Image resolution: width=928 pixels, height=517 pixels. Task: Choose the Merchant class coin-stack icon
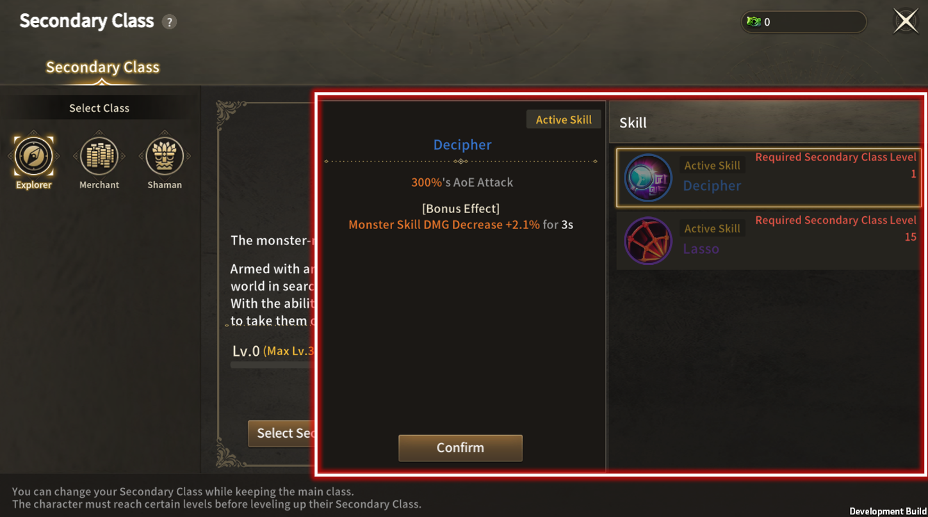pos(99,155)
